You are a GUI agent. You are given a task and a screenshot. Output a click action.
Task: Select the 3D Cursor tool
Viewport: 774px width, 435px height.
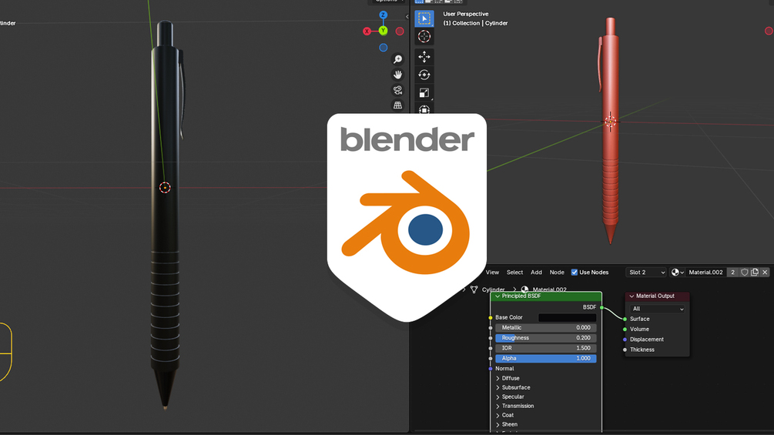(424, 36)
